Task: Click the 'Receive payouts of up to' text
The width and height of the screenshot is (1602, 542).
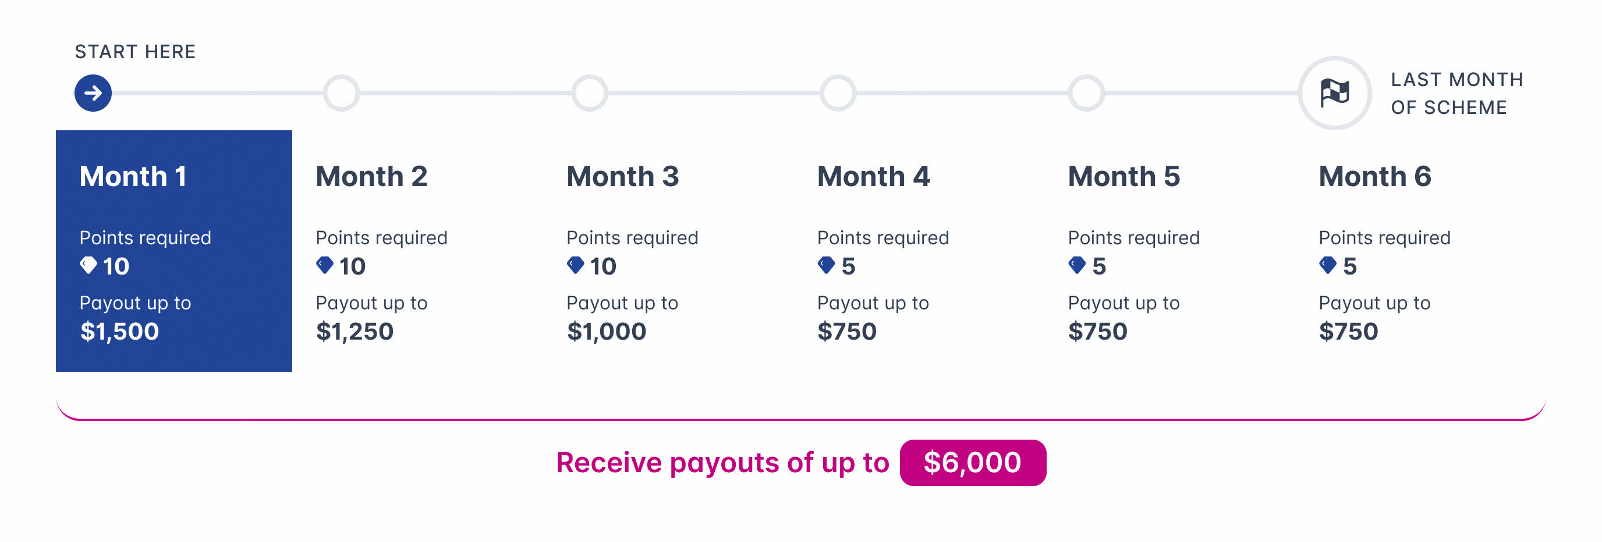Action: click(x=722, y=463)
